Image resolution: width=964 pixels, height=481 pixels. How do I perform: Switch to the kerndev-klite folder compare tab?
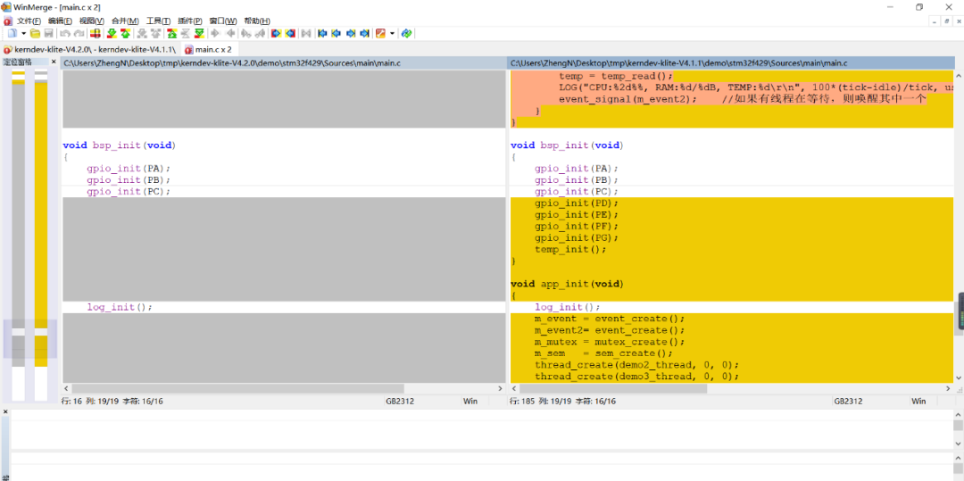click(x=90, y=49)
